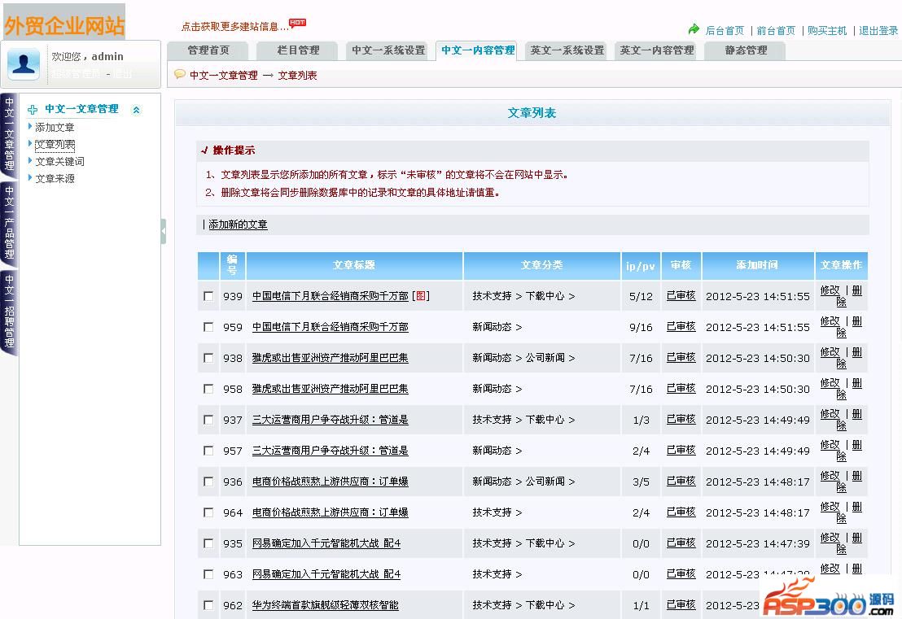Switch to the 栏目管理 tab
Screen dimensions: 902x619
[298, 50]
